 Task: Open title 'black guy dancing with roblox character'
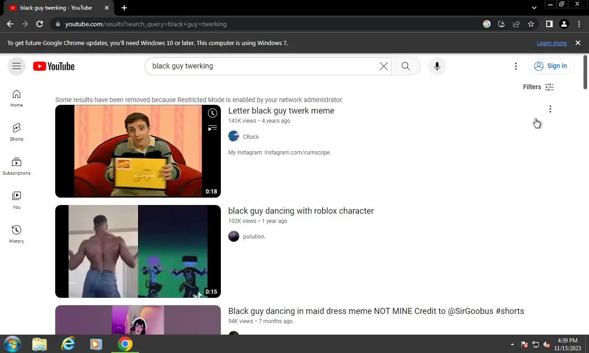[301, 211]
